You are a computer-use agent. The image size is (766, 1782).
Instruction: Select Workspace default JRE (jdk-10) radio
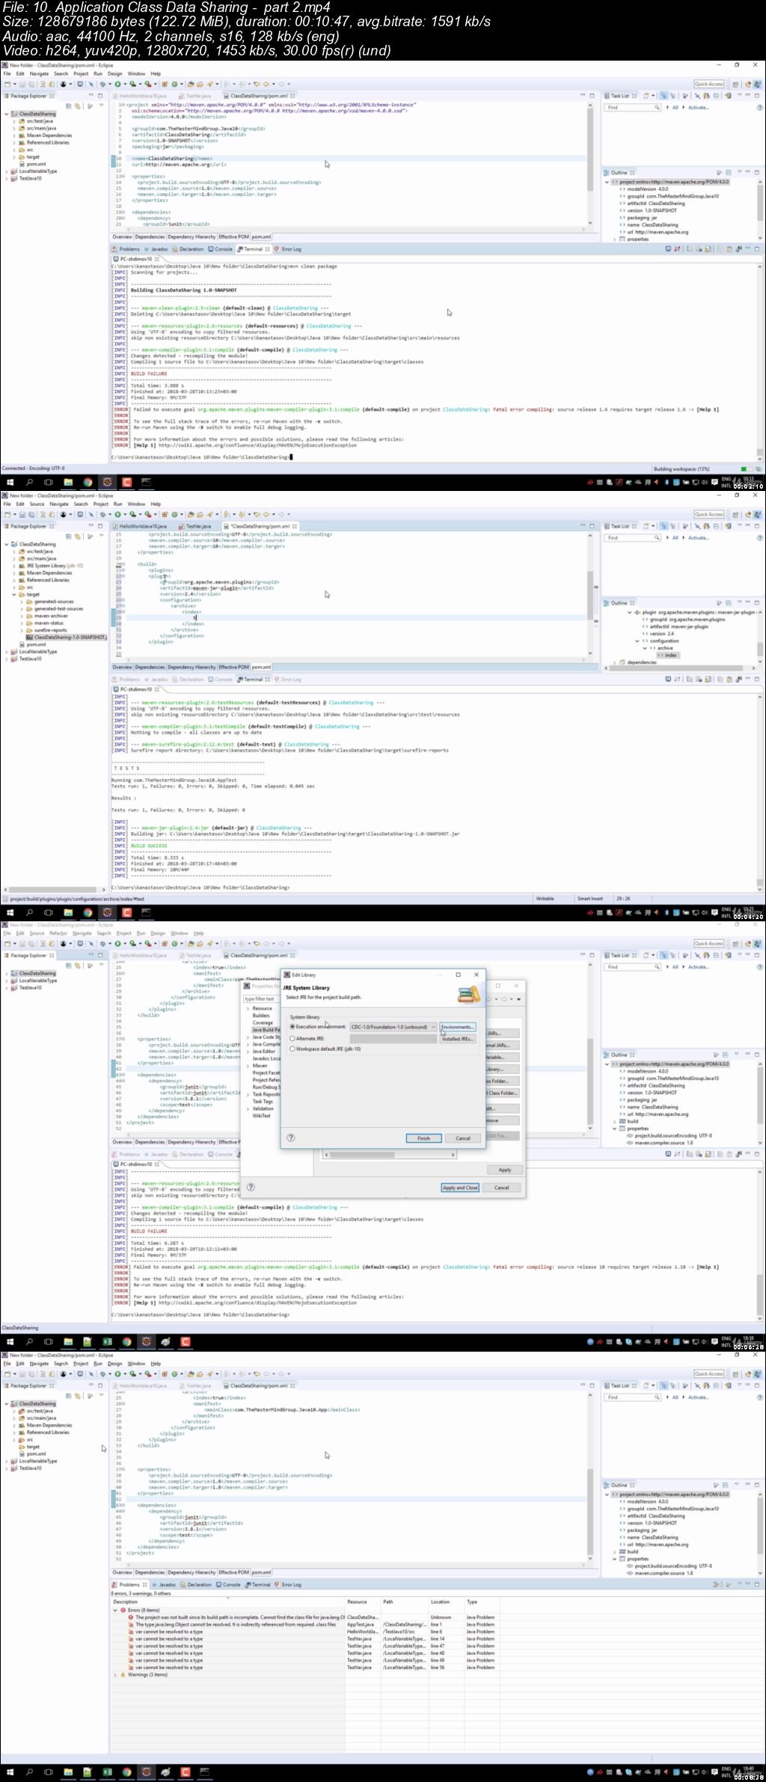pyautogui.click(x=292, y=1049)
